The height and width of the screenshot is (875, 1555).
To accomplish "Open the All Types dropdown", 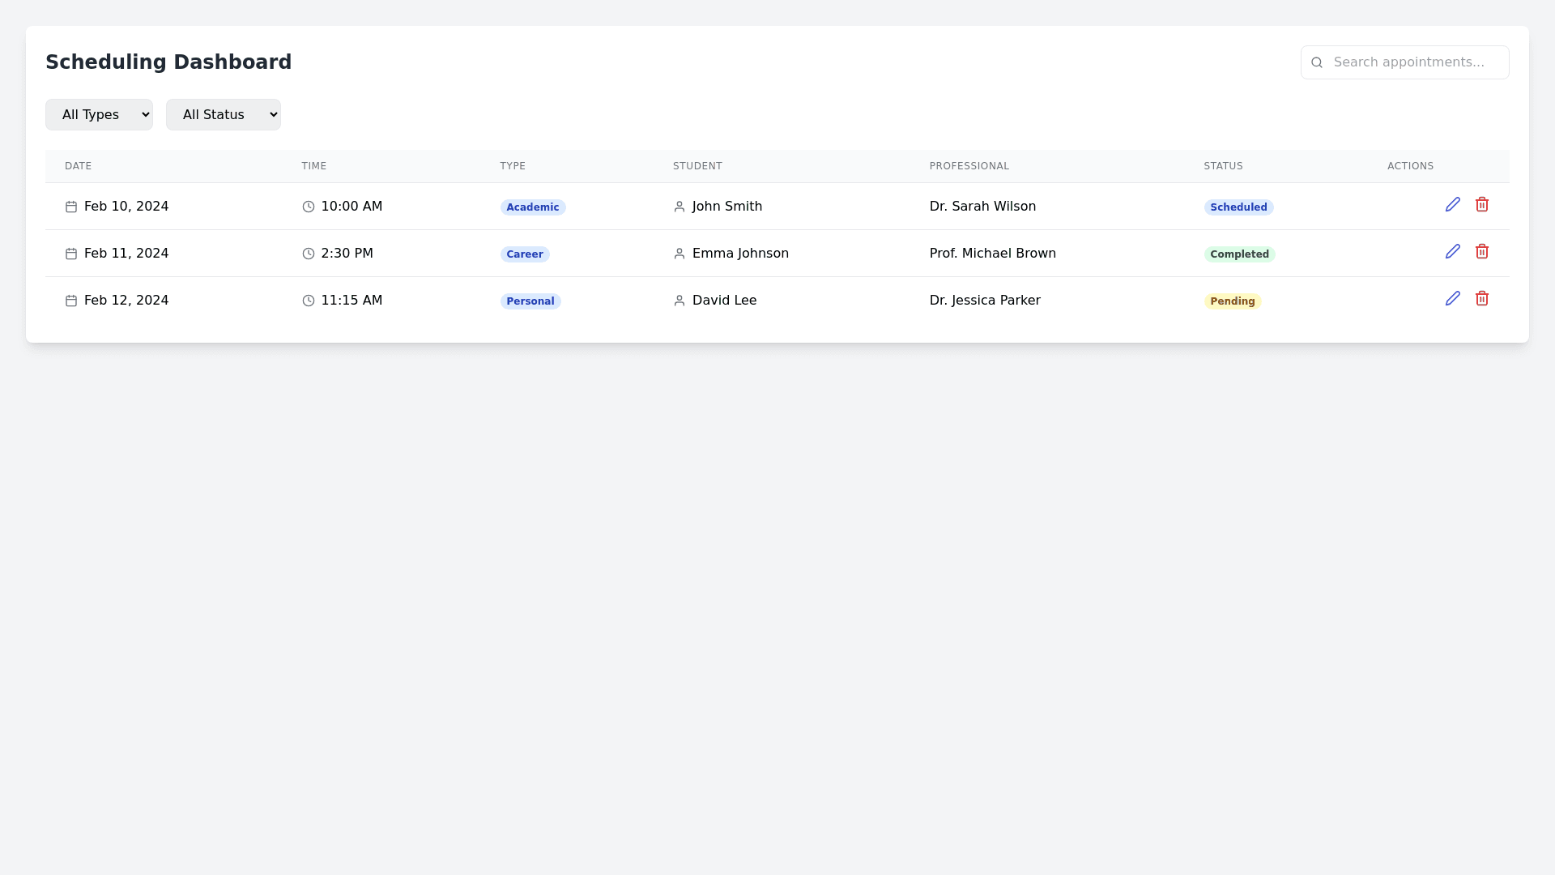I will [99, 115].
